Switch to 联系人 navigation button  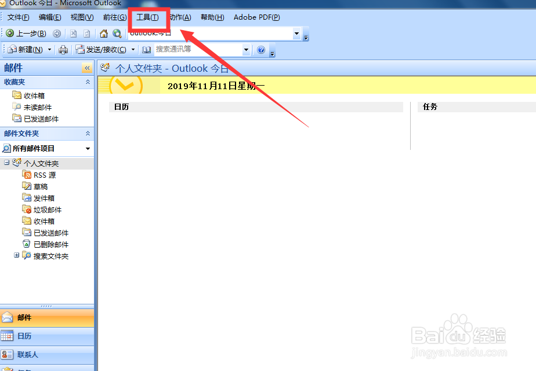click(47, 355)
